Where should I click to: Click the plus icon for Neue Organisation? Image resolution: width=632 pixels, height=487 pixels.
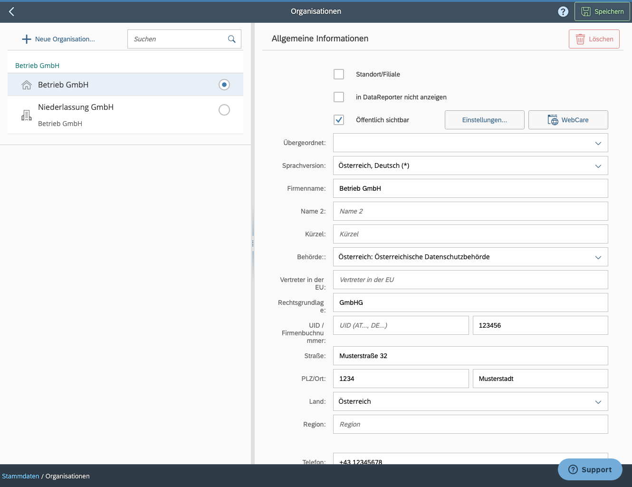pos(26,39)
